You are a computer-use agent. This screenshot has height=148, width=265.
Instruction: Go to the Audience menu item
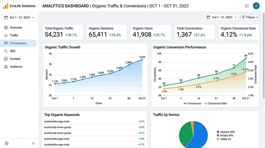click(x=18, y=66)
